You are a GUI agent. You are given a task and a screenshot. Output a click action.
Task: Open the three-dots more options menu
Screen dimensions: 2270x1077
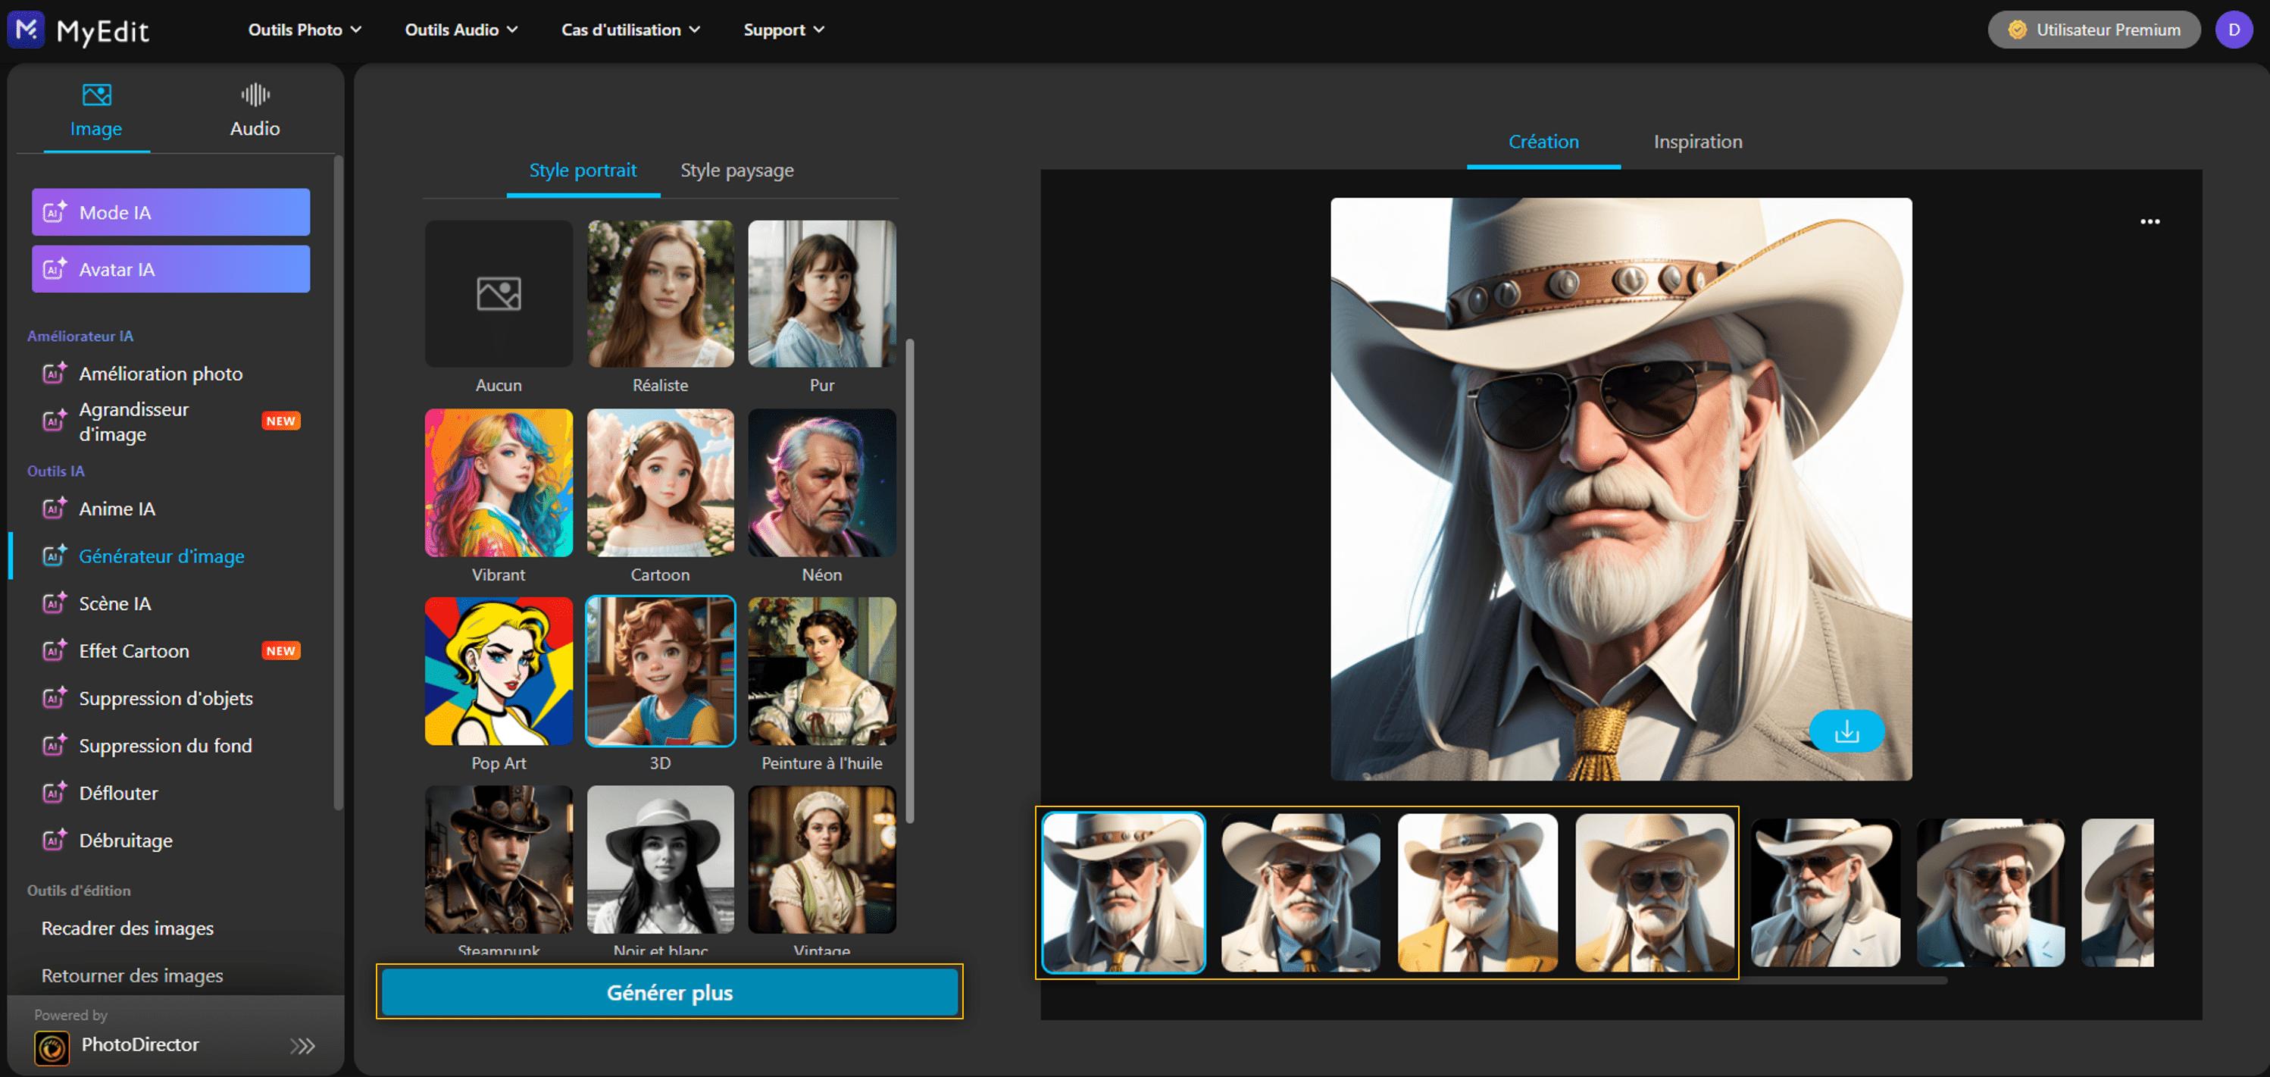click(x=2150, y=221)
